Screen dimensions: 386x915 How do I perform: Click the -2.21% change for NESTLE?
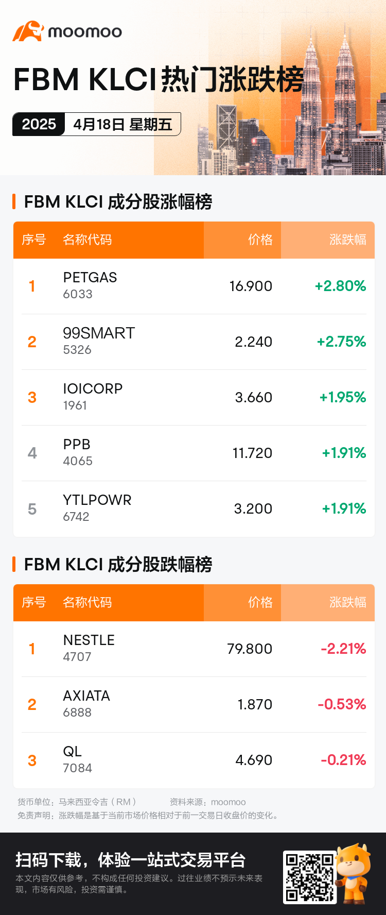coord(343,649)
